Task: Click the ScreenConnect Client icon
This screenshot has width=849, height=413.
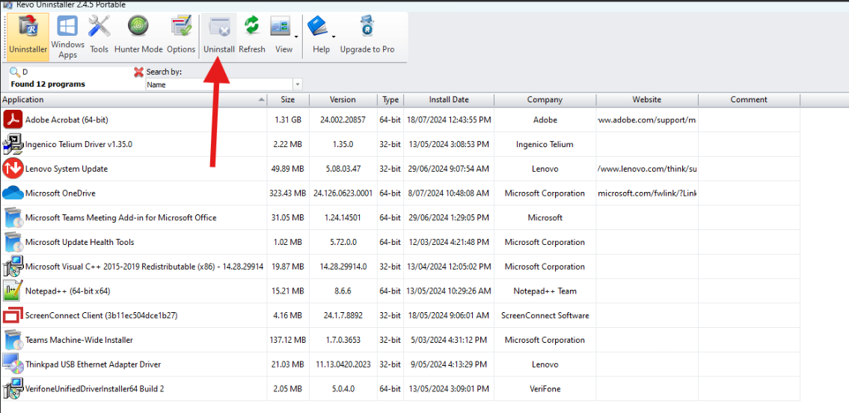Action: point(13,315)
